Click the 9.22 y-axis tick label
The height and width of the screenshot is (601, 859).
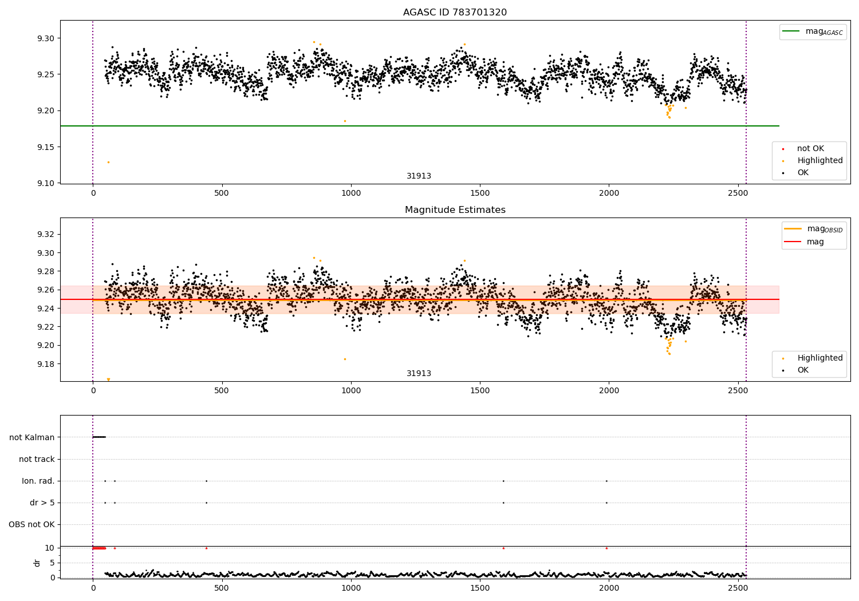[x=46, y=327]
